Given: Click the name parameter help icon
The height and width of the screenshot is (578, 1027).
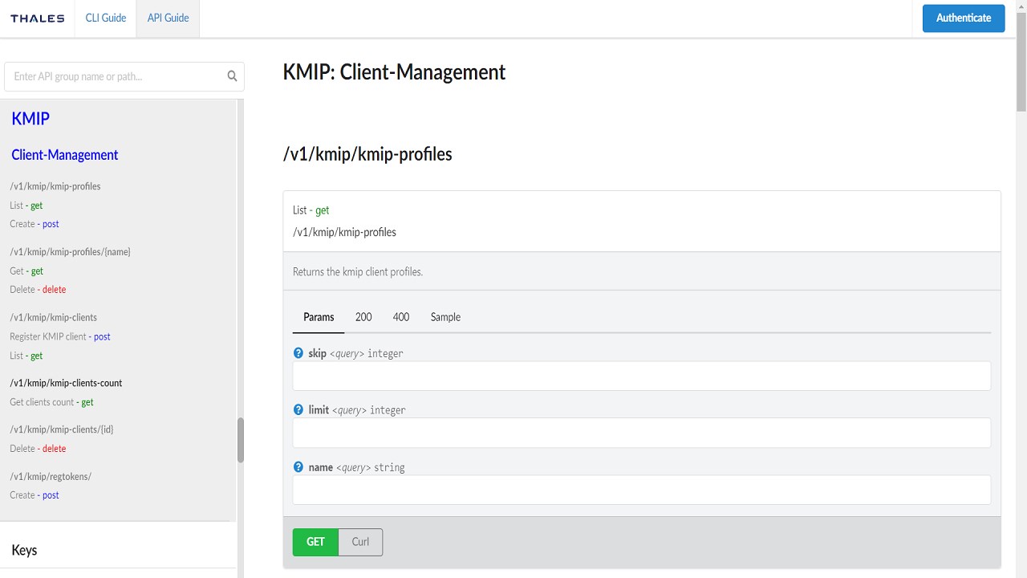Looking at the screenshot, I should pos(298,467).
